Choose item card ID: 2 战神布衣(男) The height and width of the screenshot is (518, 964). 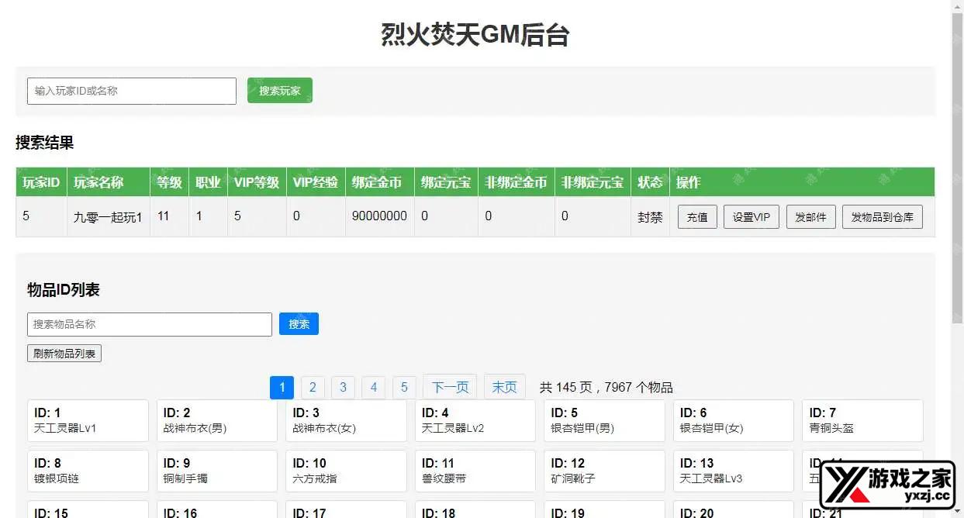coord(216,420)
